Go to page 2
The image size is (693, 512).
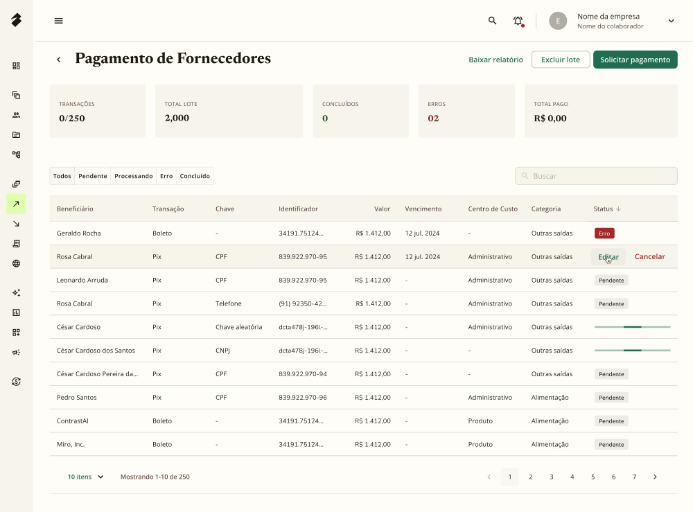point(530,477)
